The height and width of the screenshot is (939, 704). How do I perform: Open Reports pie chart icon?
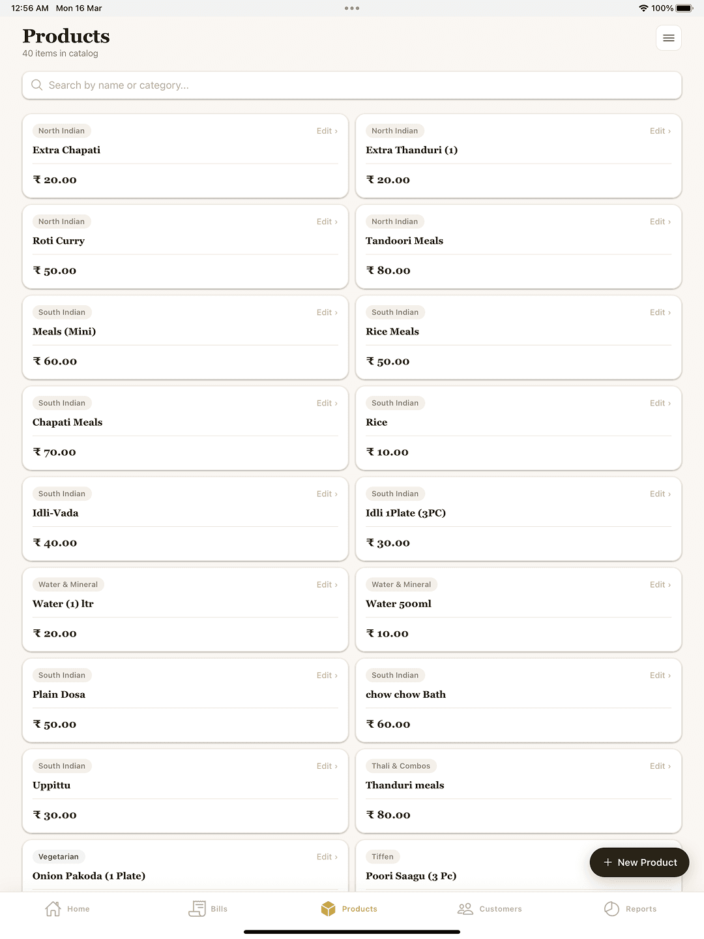point(611,908)
